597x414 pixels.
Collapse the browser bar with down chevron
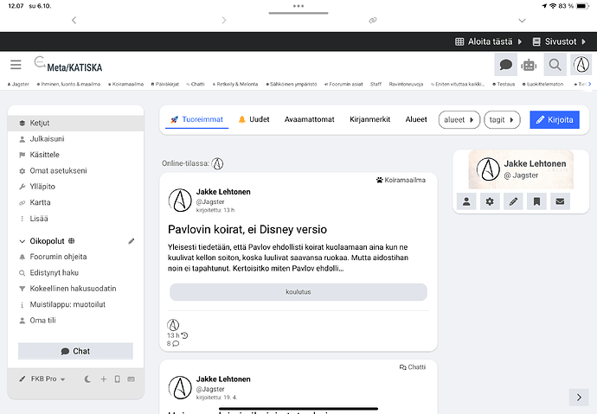tap(522, 21)
